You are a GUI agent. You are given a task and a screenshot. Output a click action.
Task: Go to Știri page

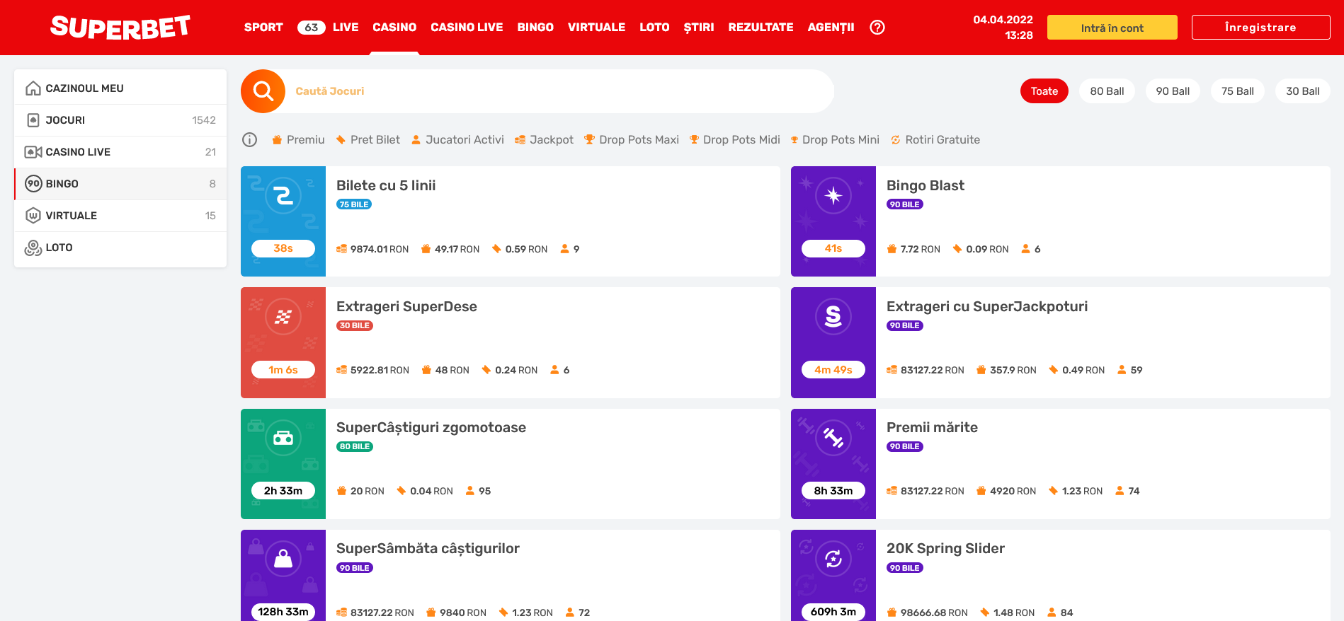pyautogui.click(x=699, y=28)
